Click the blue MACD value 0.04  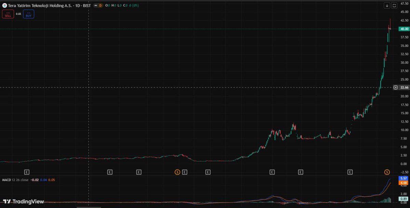click(x=43, y=180)
